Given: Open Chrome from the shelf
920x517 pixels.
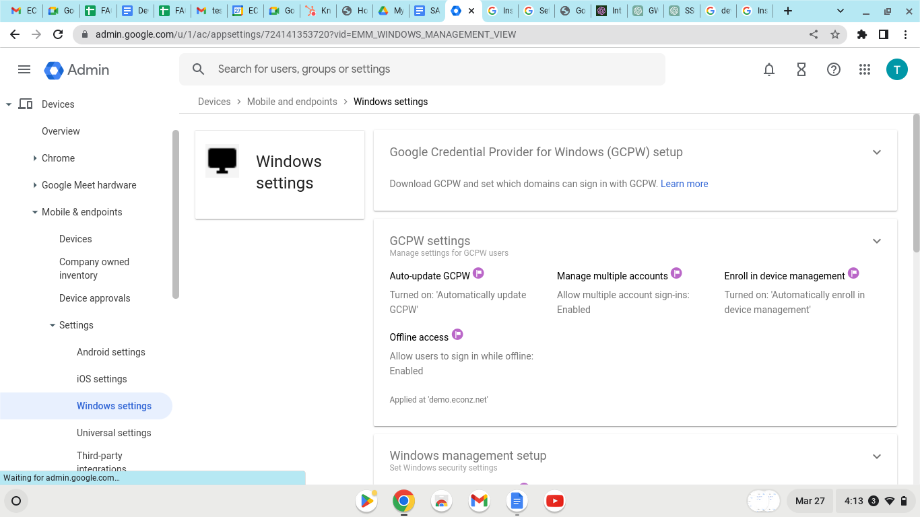Looking at the screenshot, I should click(404, 501).
